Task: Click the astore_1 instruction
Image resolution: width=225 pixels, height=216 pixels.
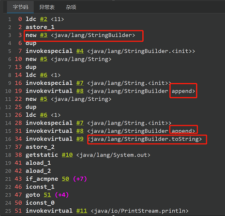Action: [40, 27]
